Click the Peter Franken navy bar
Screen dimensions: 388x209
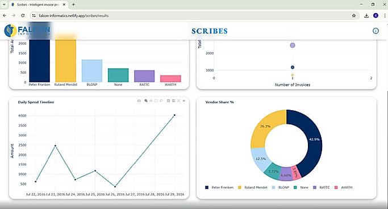pyautogui.click(x=39, y=61)
